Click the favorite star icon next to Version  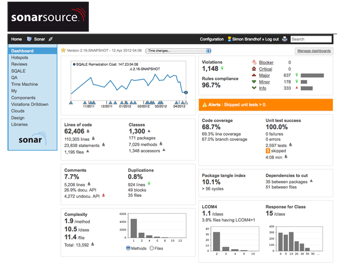[63, 50]
